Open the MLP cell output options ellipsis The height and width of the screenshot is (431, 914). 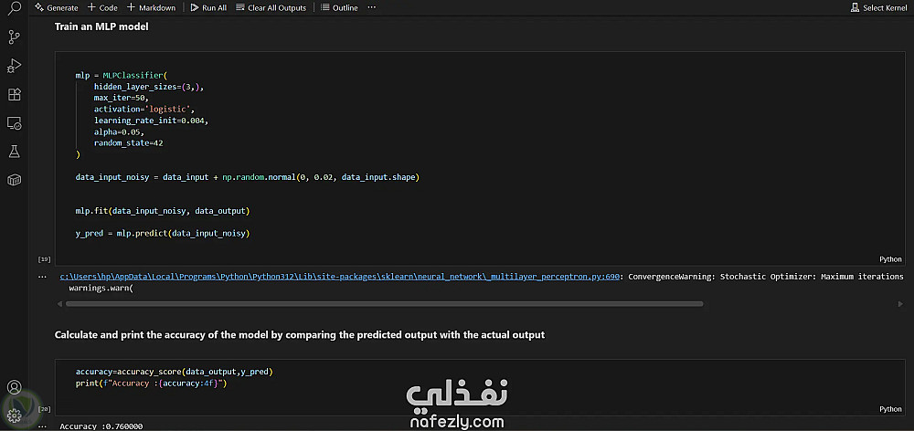(43, 276)
